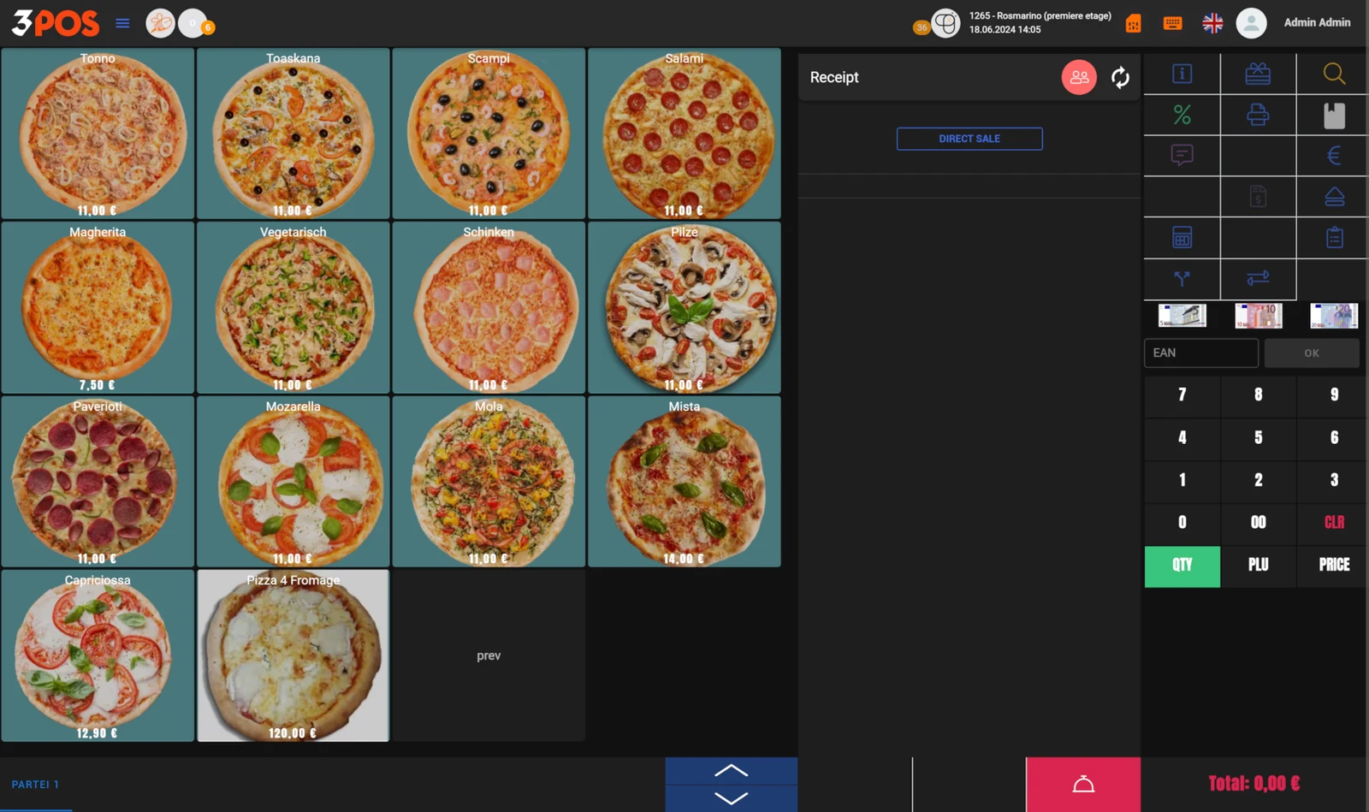The image size is (1369, 812).
Task: Click the split arrows icon
Action: [1182, 279]
